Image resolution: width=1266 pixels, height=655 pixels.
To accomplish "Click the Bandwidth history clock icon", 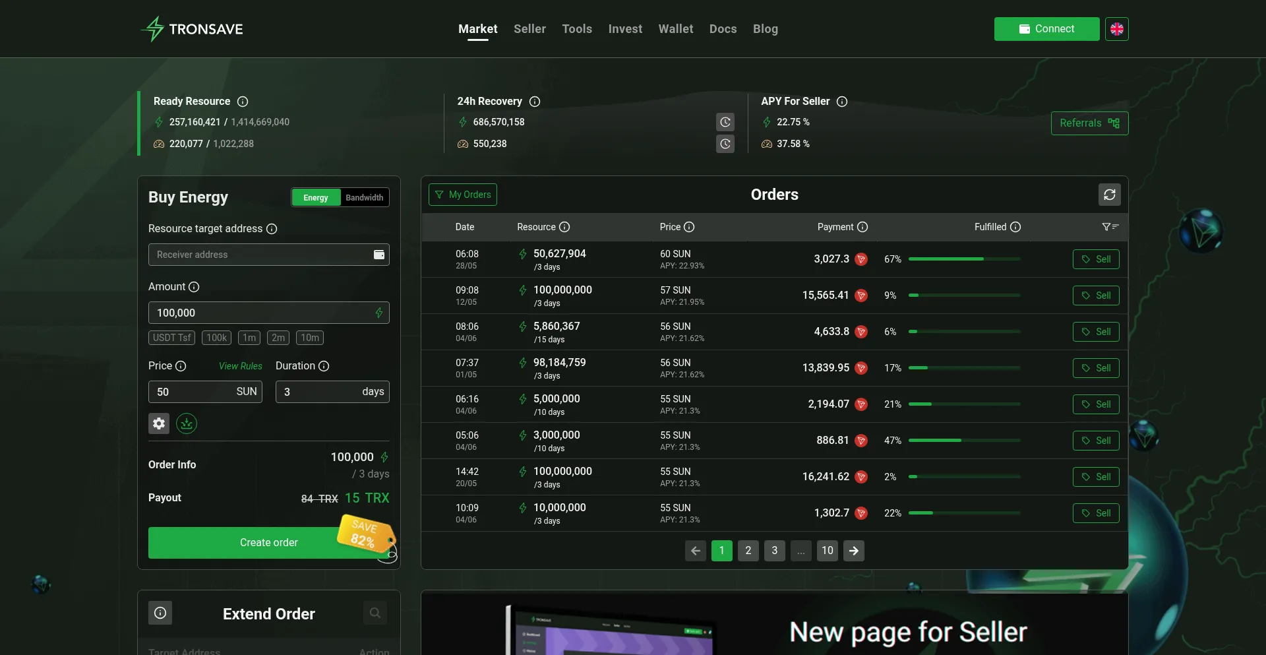I will [x=725, y=144].
